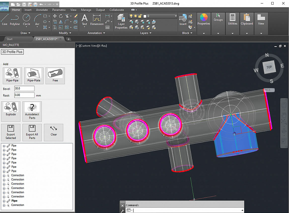Viewport: 289px width, 213px height.
Task: Click the Free profile icon
Action: point(55,75)
